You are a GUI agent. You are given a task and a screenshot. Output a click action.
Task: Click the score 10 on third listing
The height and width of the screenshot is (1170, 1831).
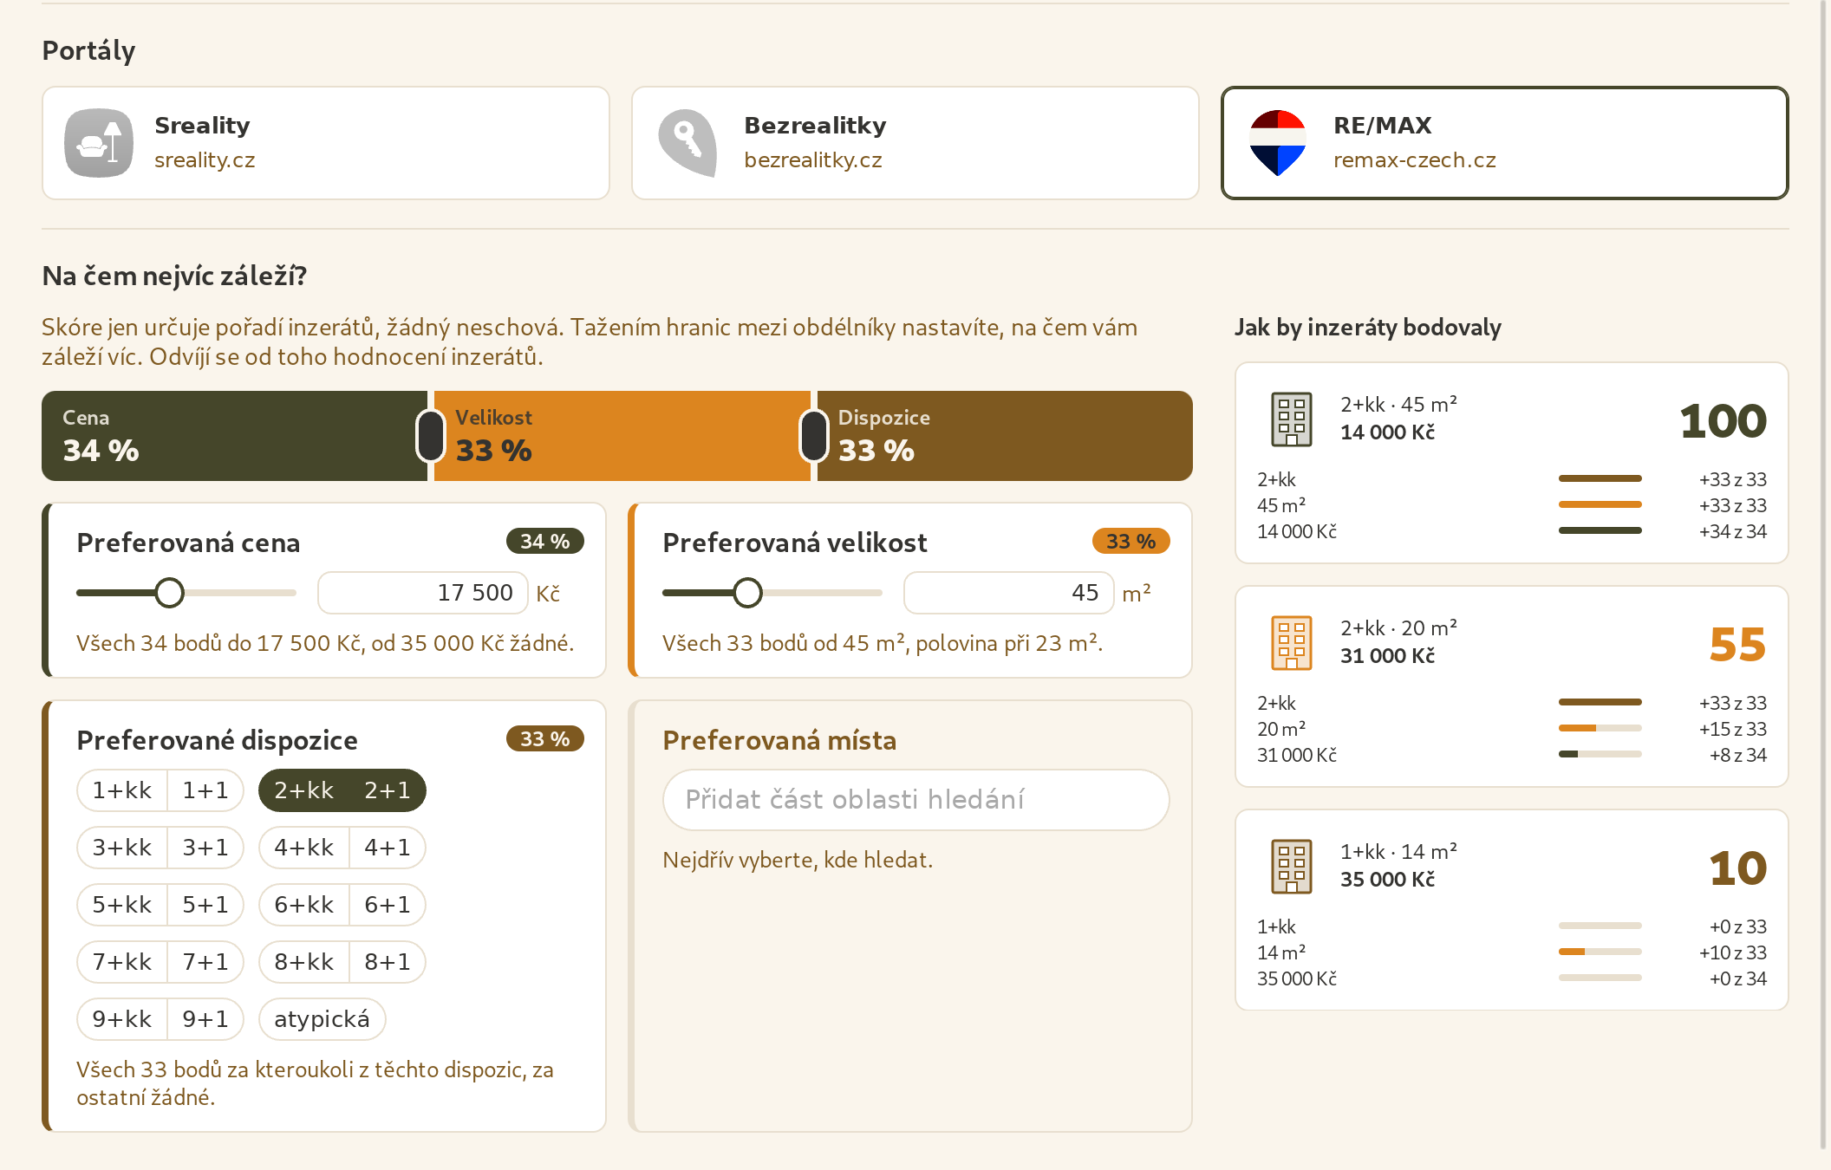point(1737,868)
